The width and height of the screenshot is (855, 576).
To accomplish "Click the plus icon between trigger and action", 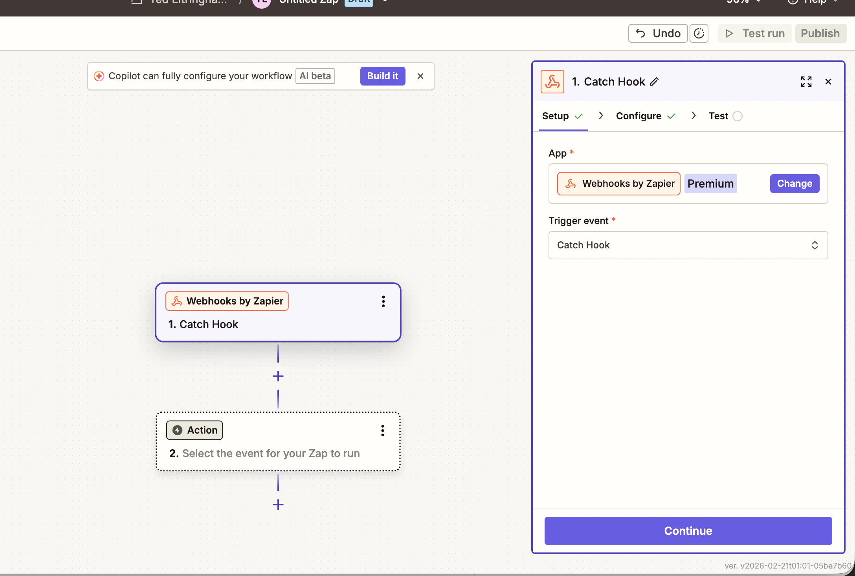I will coord(278,376).
